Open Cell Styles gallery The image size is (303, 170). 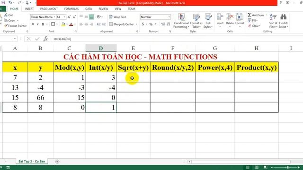tap(208, 21)
